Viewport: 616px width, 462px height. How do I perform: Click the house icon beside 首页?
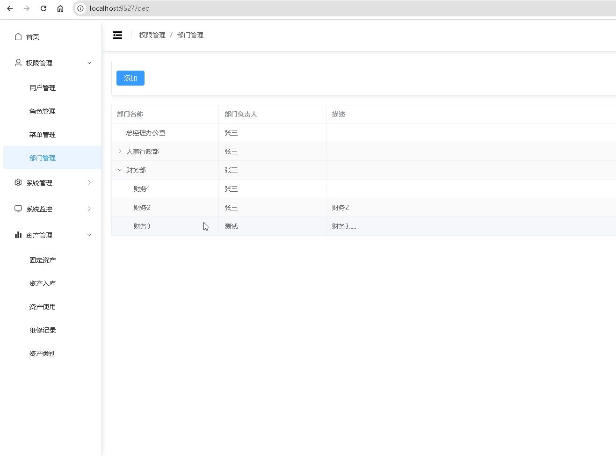18,36
